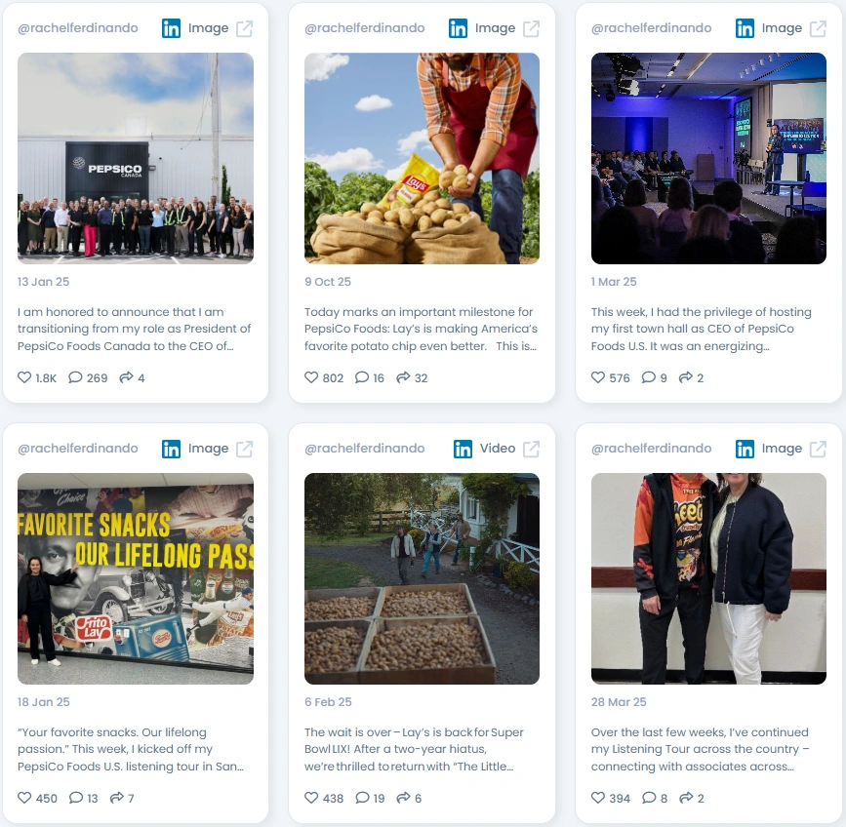Click heart icon with 394 likes
846x827 pixels.
click(598, 798)
